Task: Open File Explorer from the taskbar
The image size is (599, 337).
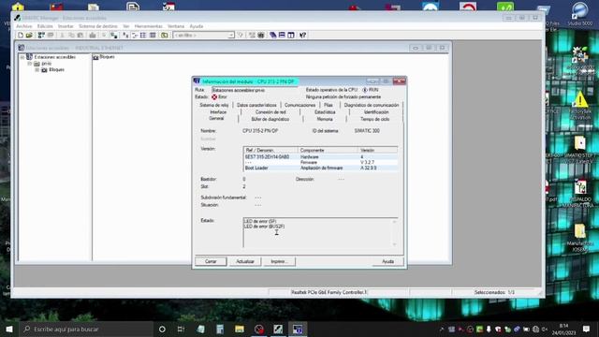Action: 240,329
